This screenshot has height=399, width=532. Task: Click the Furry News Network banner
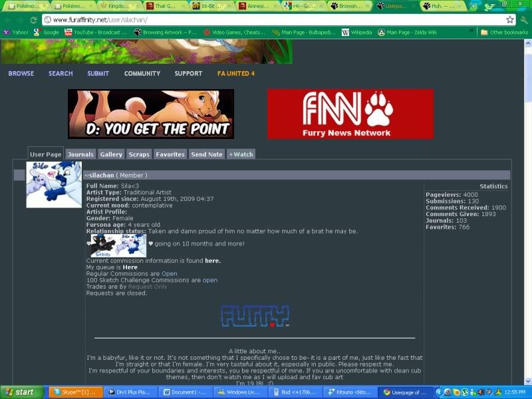coord(350,114)
